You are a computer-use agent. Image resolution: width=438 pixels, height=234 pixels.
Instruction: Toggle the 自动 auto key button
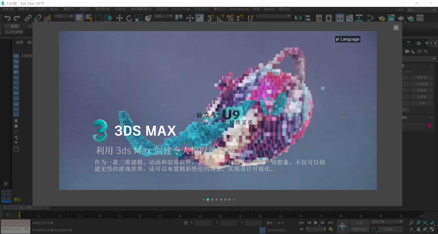pyautogui.click(x=359, y=222)
